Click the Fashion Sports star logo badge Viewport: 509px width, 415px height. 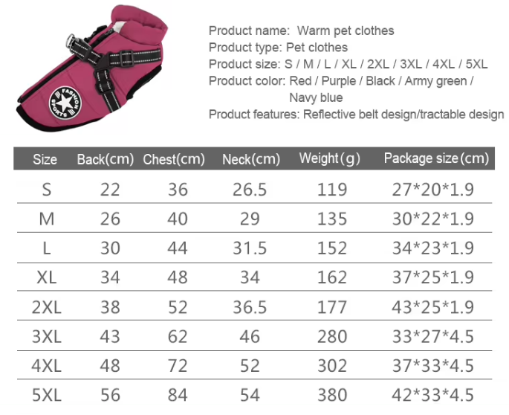(65, 103)
